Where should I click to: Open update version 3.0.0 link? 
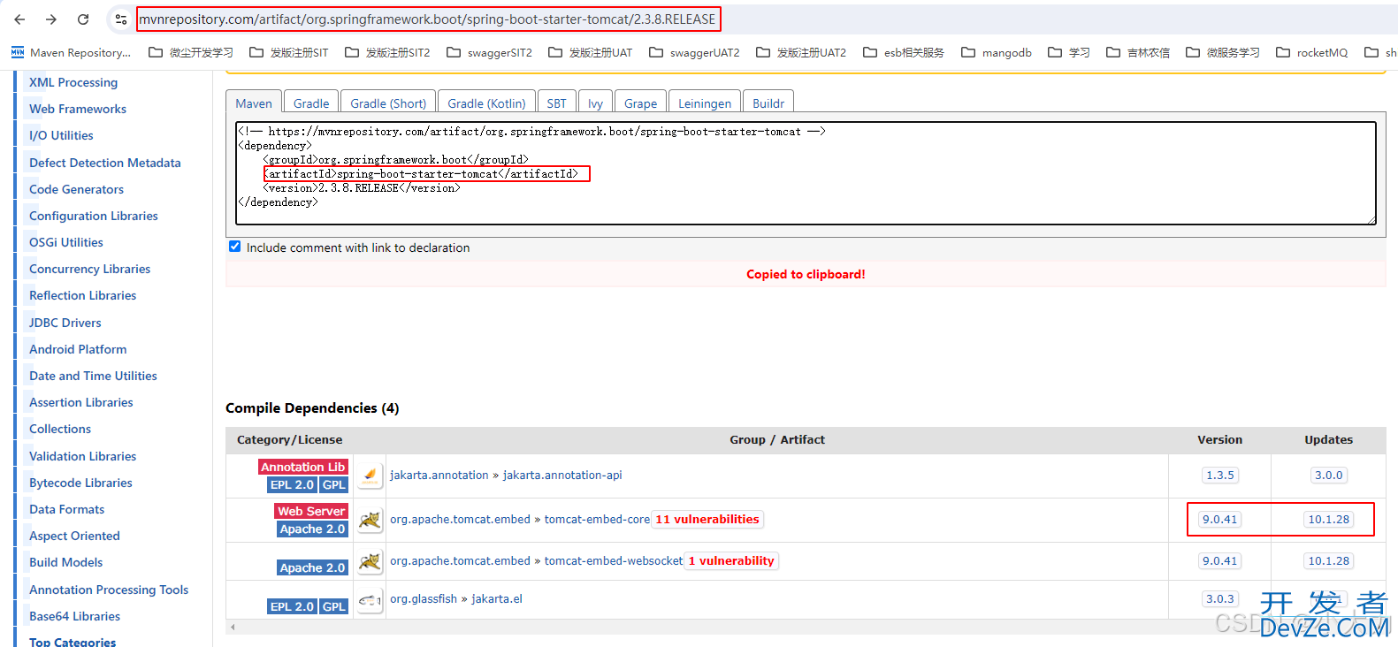coord(1328,475)
